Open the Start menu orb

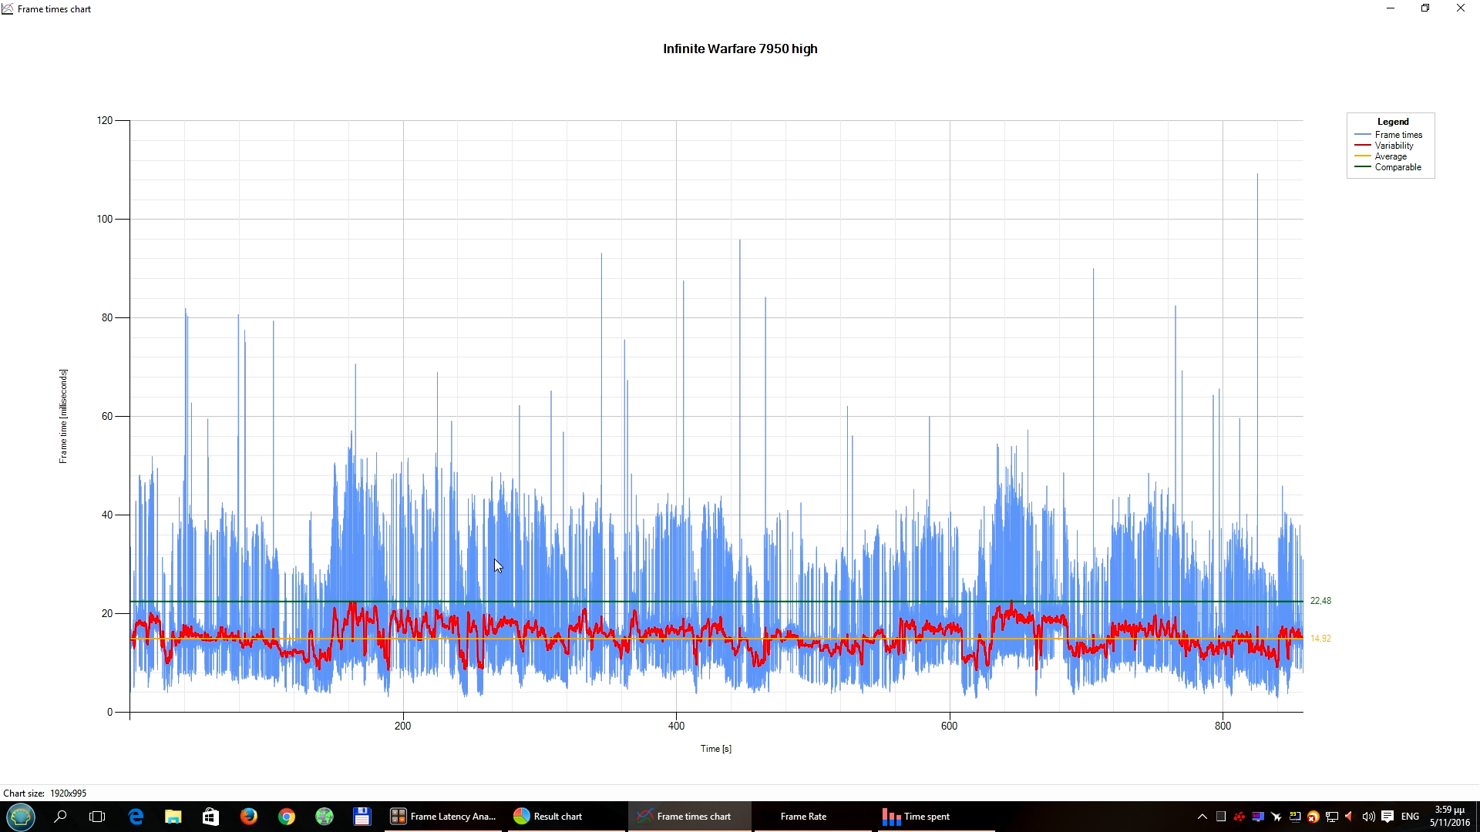tap(21, 817)
